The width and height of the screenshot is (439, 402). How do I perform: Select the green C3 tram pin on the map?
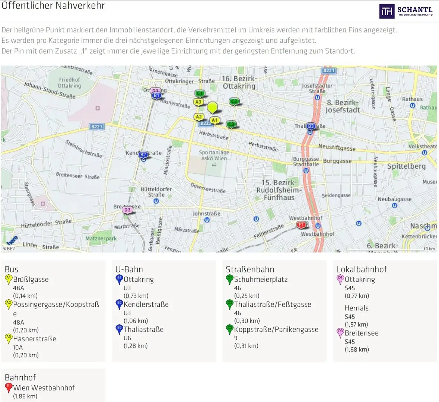point(231,124)
